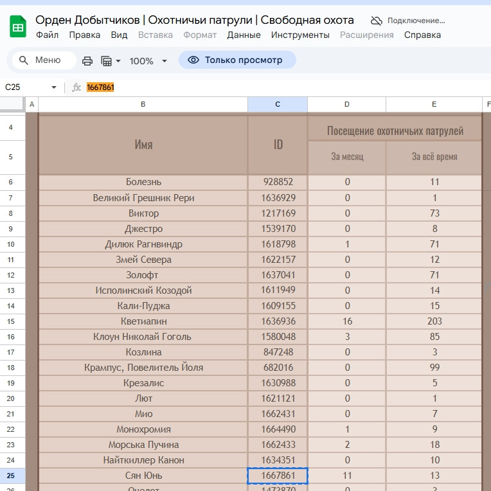Click the cell Козлина
The height and width of the screenshot is (491, 491).
[143, 352]
